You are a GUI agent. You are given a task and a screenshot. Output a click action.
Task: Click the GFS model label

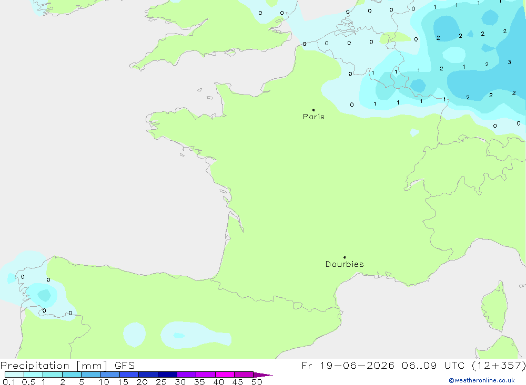click(125, 365)
